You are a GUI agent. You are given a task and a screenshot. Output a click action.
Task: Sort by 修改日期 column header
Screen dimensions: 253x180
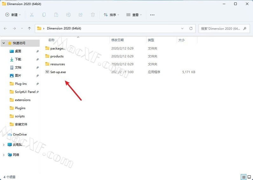pos(118,40)
